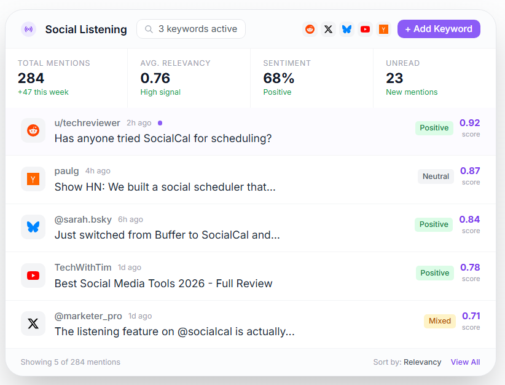Open the 3 keywords active search field
This screenshot has height=385, width=505.
pyautogui.click(x=191, y=29)
